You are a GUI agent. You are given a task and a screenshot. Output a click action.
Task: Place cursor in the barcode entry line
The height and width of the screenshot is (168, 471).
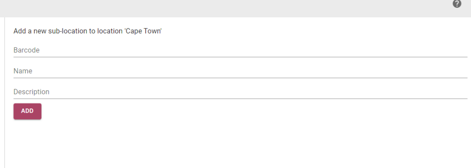tap(240, 50)
